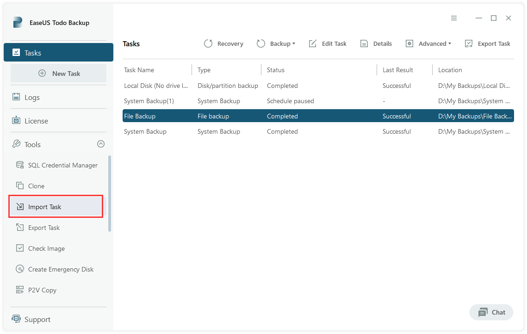Click the New Task button label
Image resolution: width=527 pixels, height=334 pixels.
point(66,74)
